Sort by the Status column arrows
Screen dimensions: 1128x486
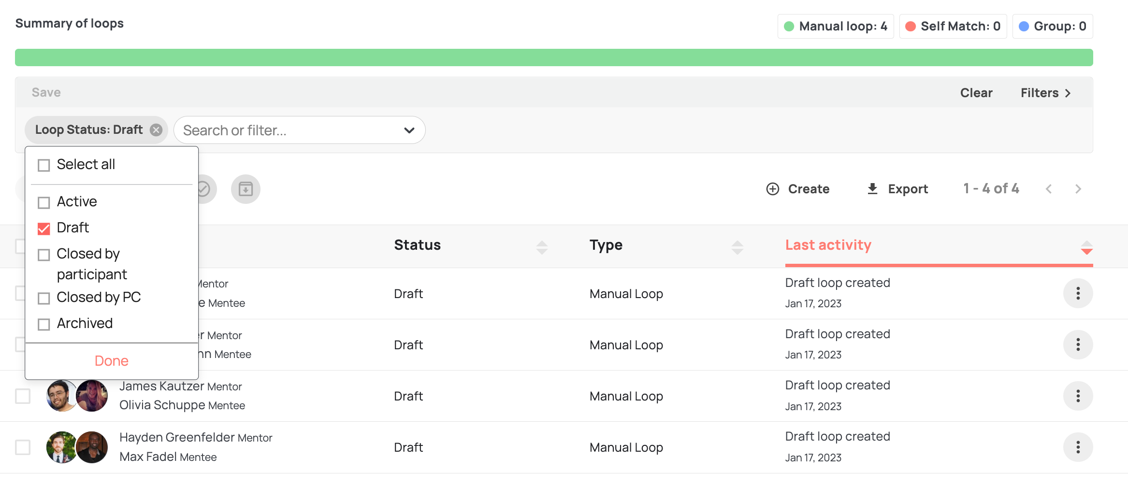click(542, 247)
